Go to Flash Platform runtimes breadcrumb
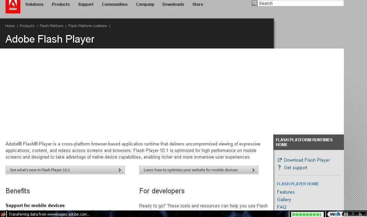This screenshot has height=217, width=367. (88, 26)
